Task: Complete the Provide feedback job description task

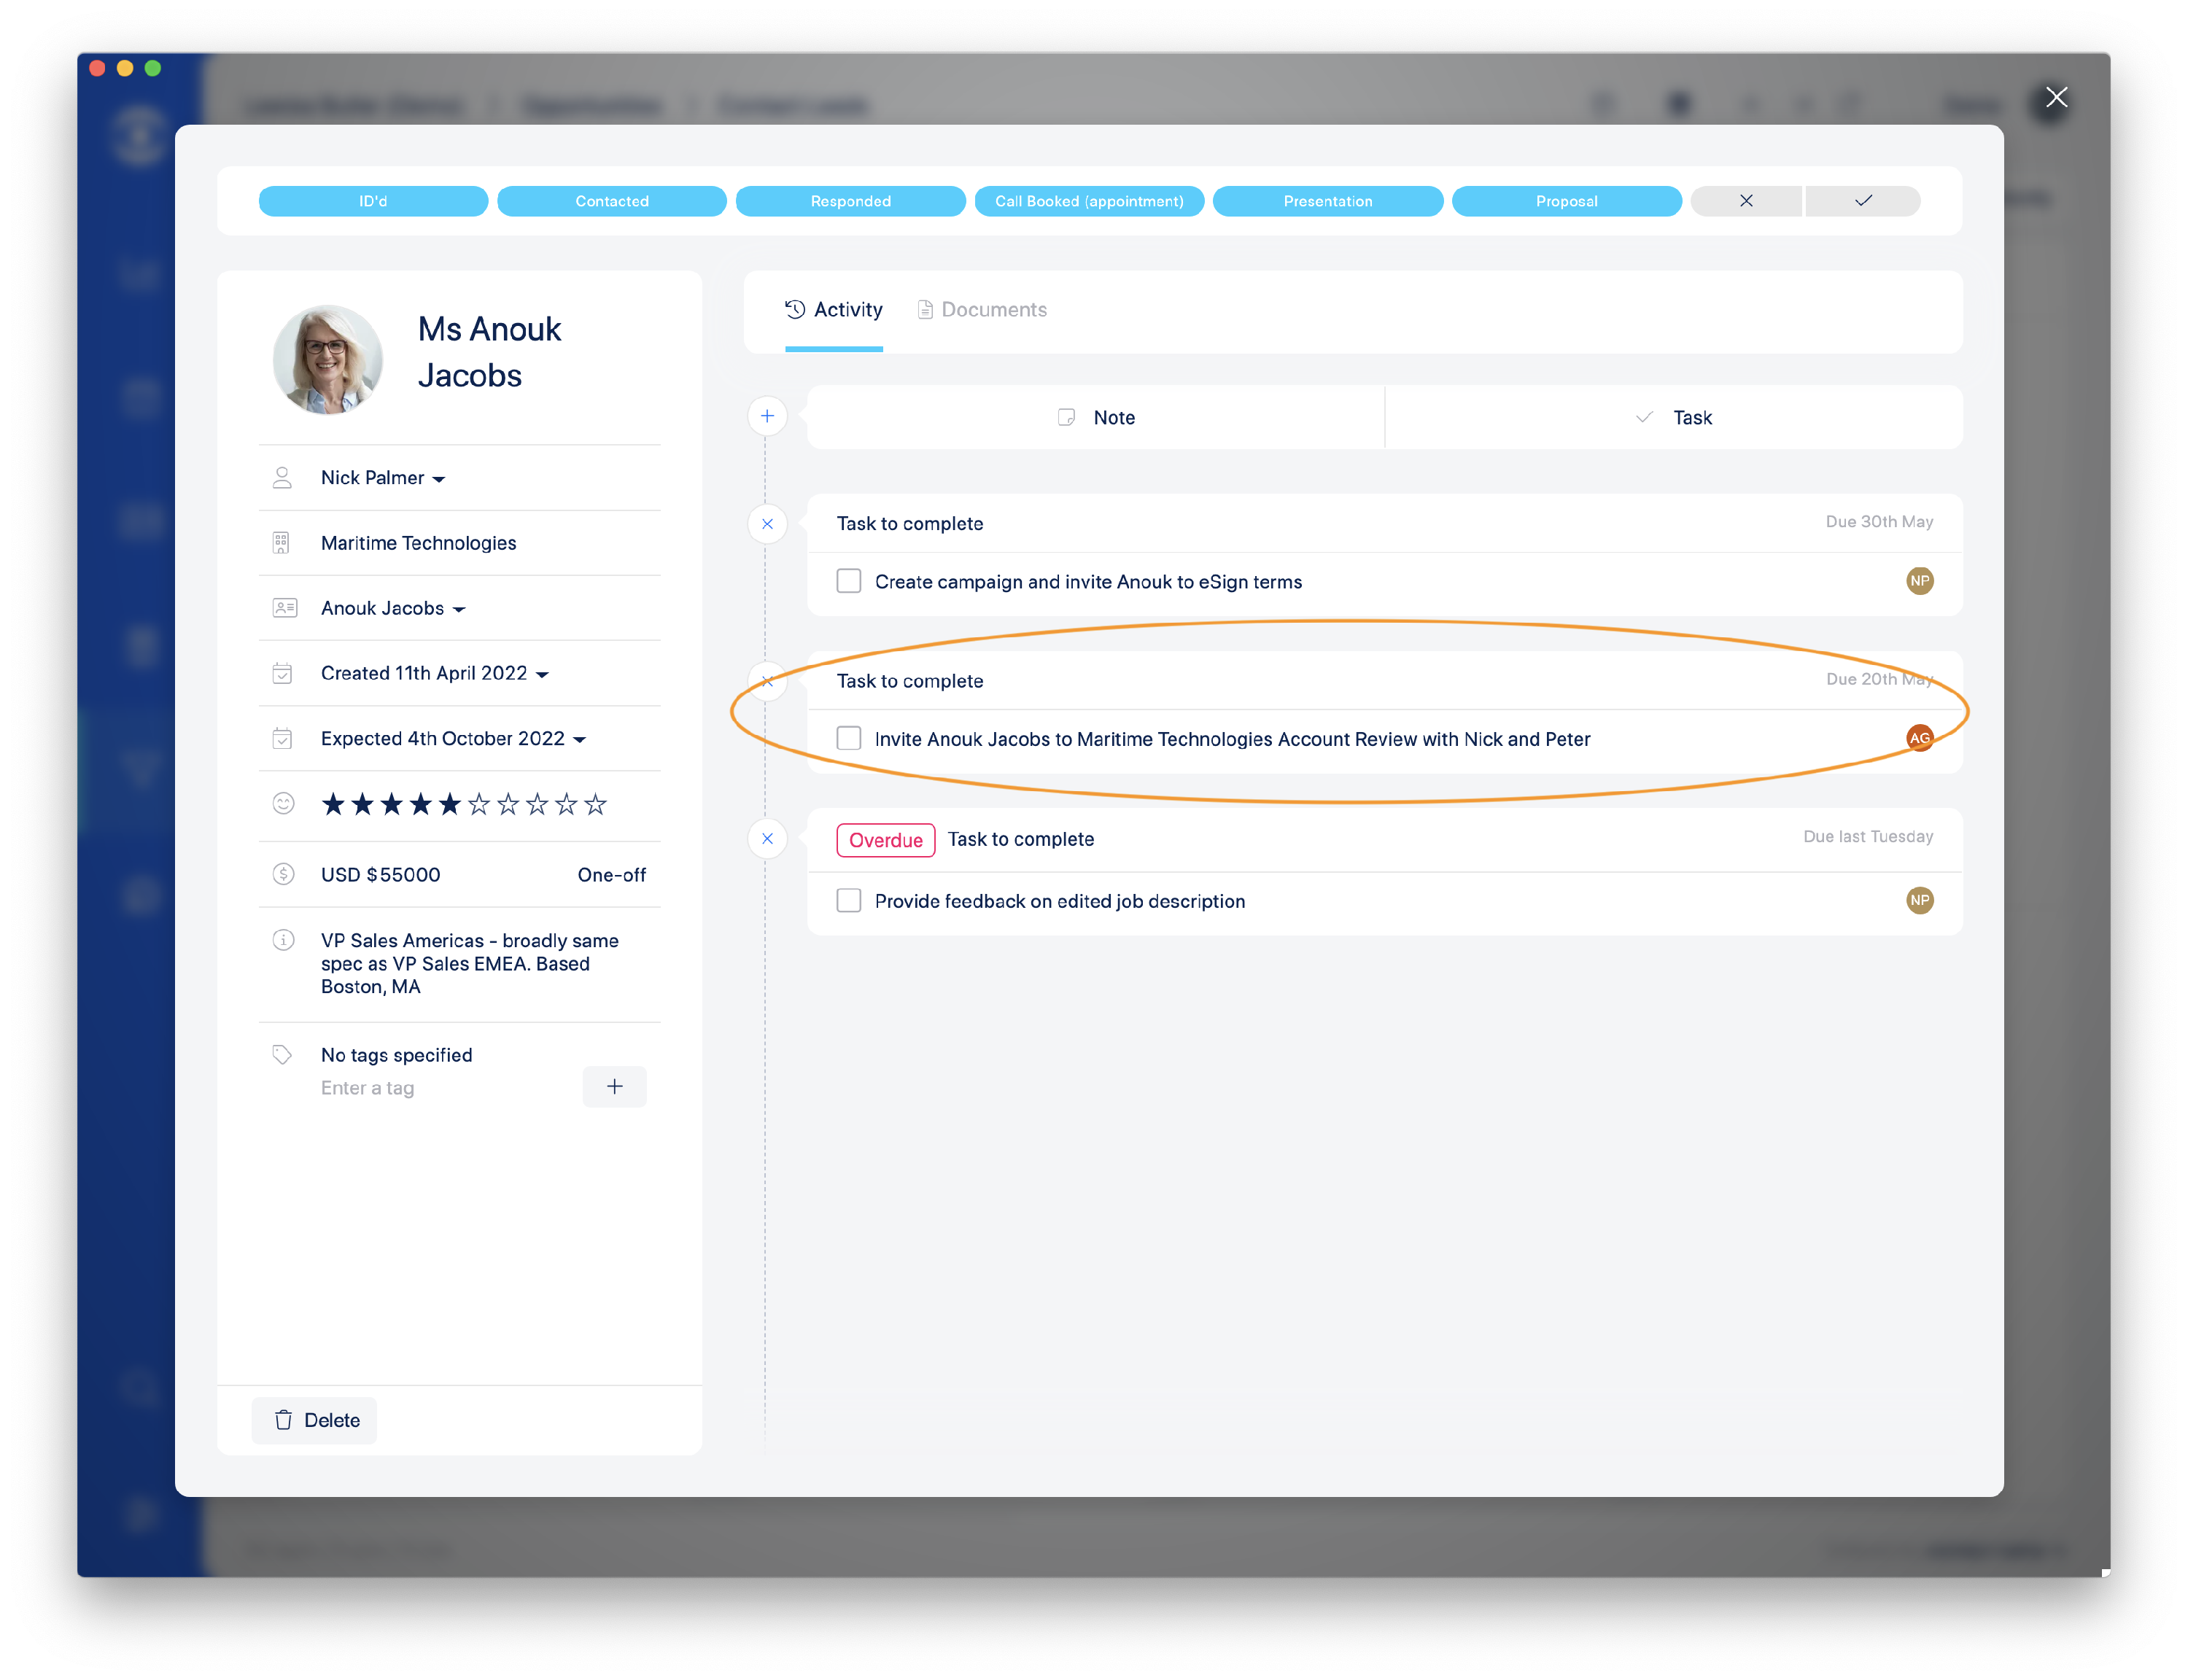Action: [849, 901]
